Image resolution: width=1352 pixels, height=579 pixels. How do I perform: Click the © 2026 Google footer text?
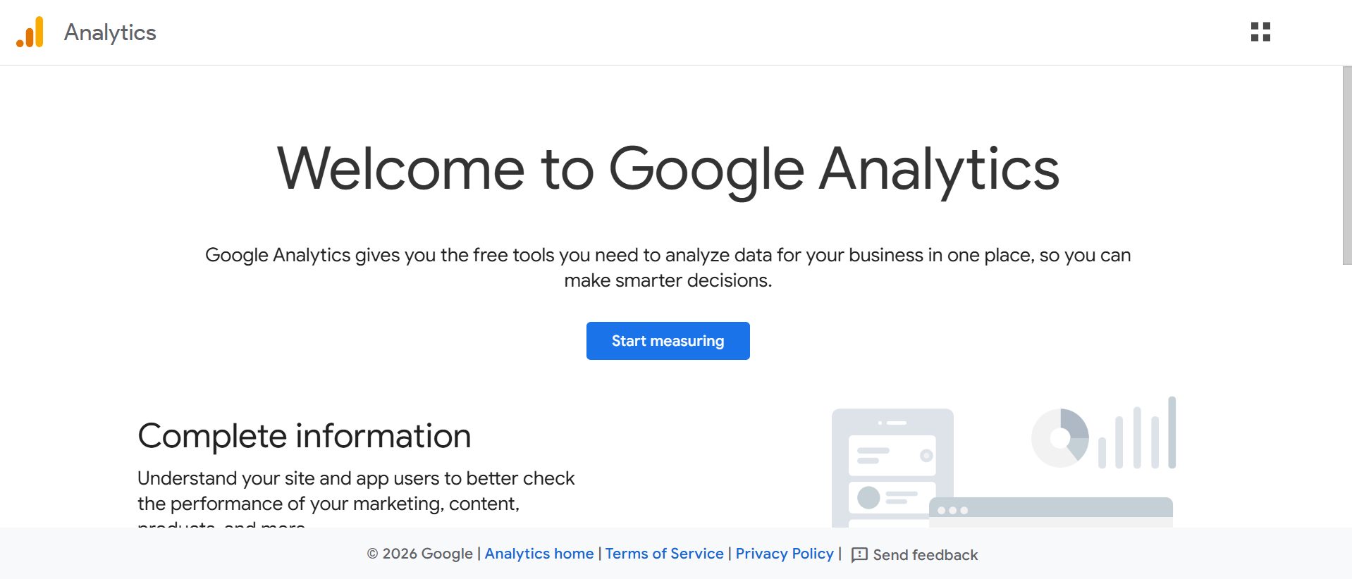point(419,554)
